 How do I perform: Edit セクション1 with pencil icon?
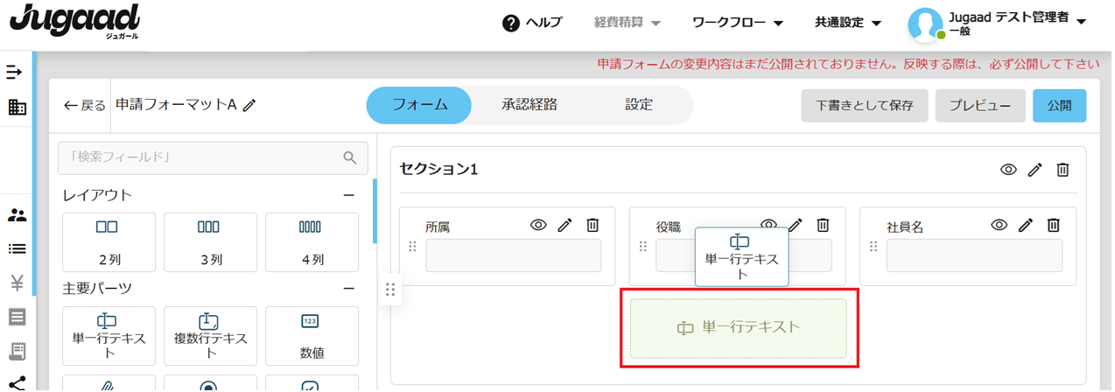coord(1035,170)
